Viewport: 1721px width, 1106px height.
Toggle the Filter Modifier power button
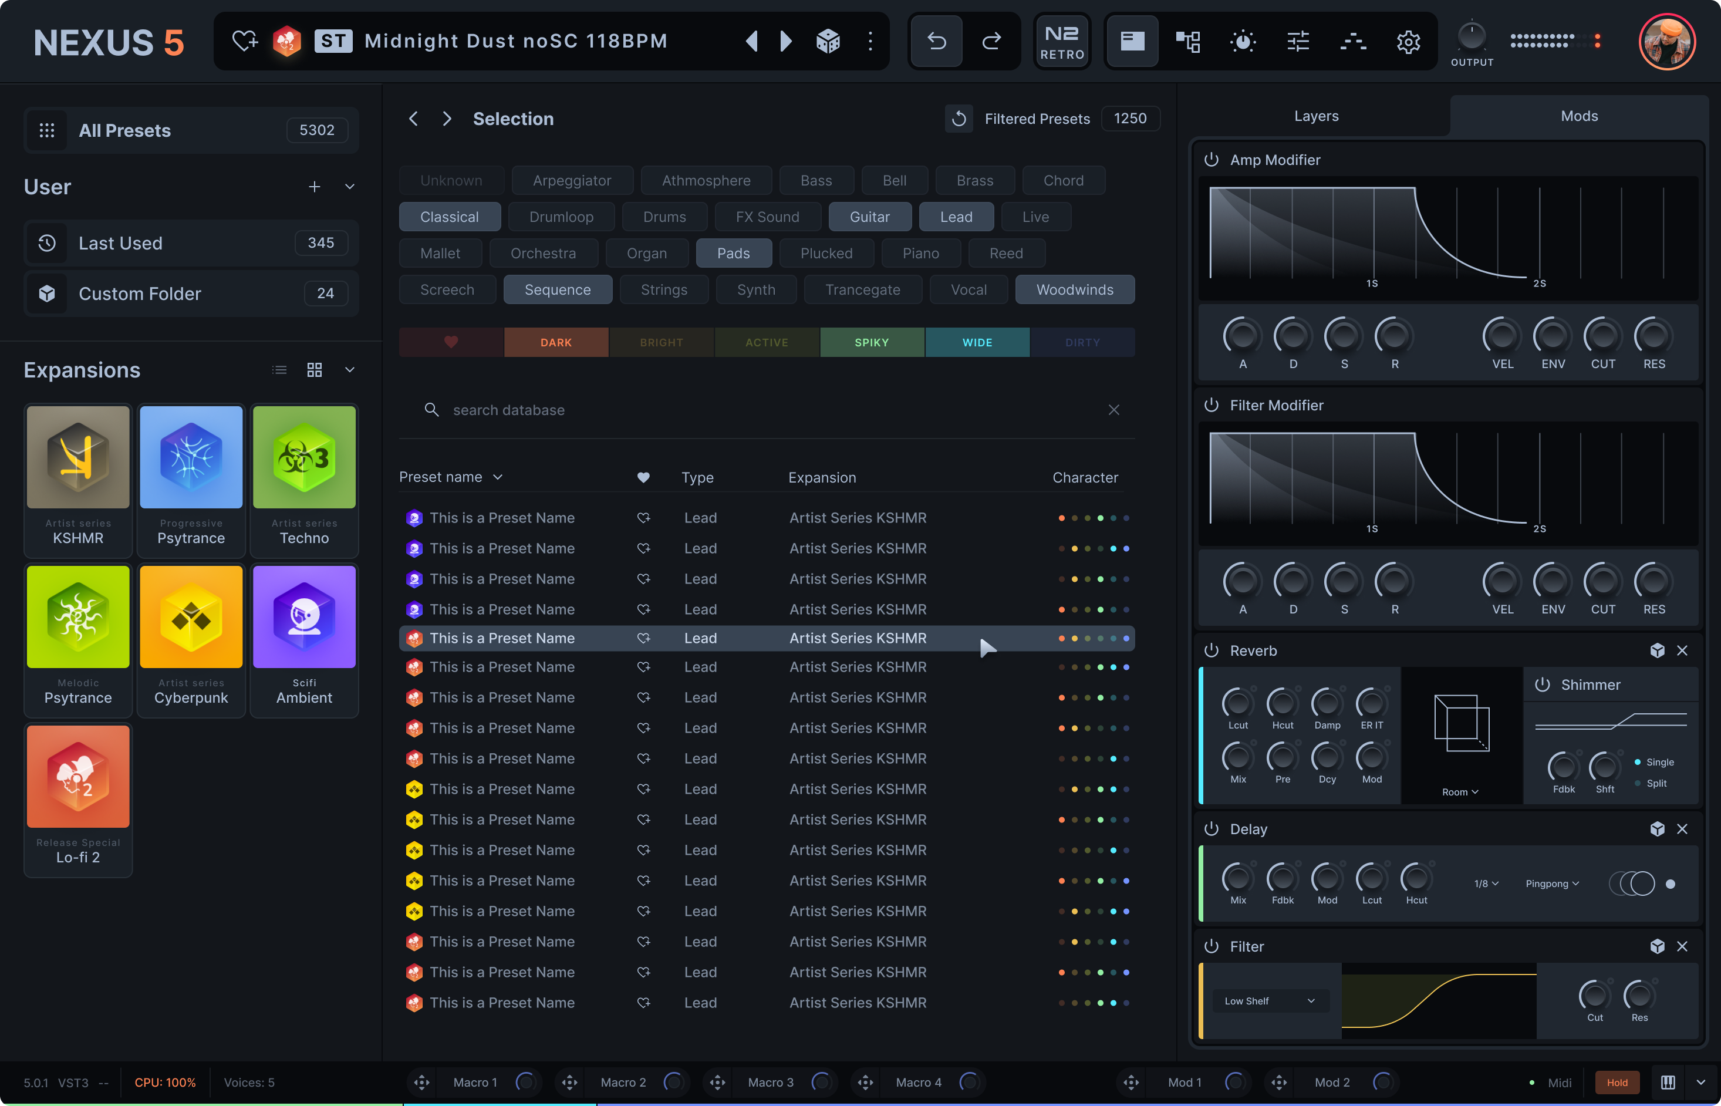pos(1212,405)
